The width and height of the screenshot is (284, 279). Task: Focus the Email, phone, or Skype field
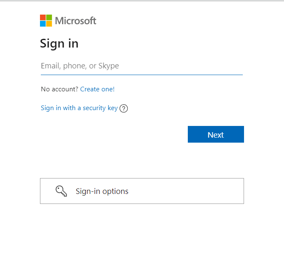pos(142,66)
